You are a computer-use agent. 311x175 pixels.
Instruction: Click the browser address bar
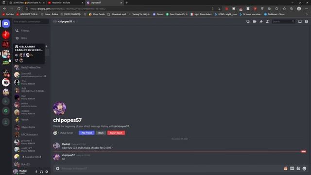coord(119,9)
